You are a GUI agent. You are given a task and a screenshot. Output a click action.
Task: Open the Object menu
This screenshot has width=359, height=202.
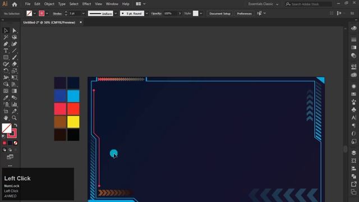pos(49,4)
